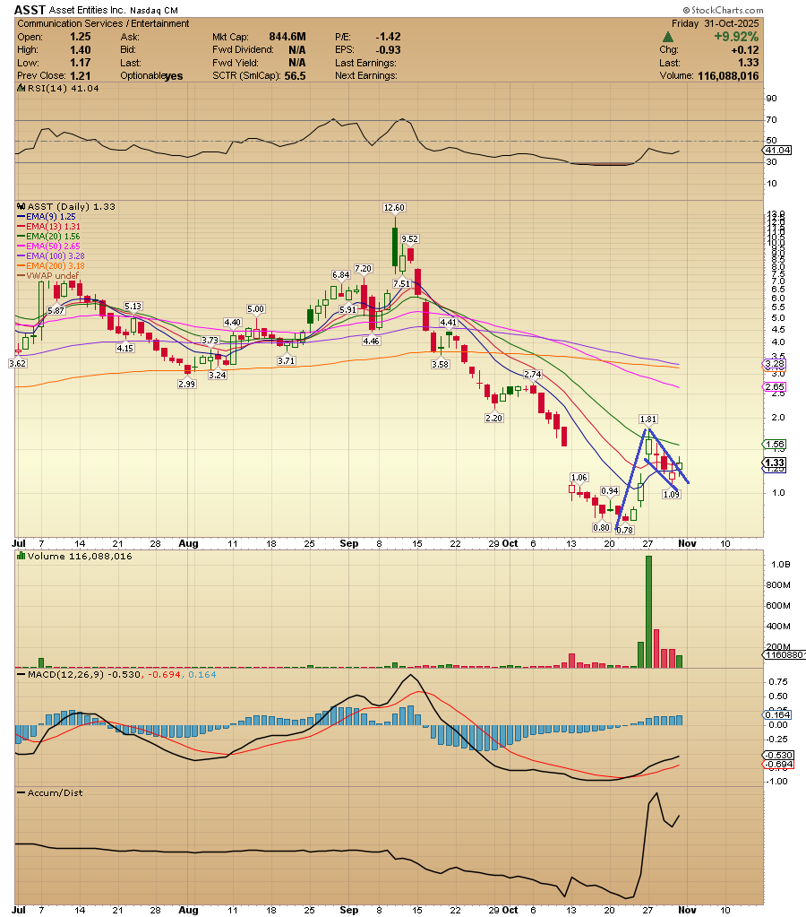Screen dimensions: 806x917
Task: Click the ASST ticker symbol in the header
Action: click(x=30, y=10)
